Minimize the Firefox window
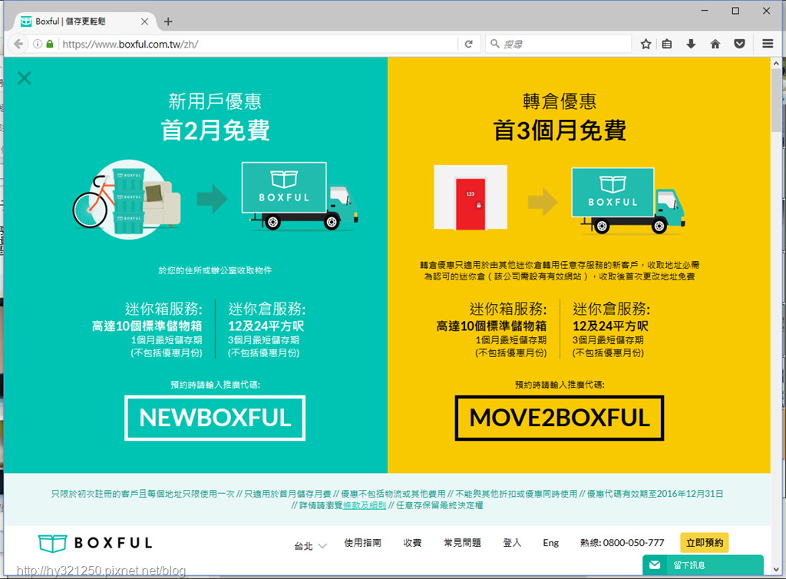Viewport: 786px width, 579px height. pyautogui.click(x=705, y=11)
